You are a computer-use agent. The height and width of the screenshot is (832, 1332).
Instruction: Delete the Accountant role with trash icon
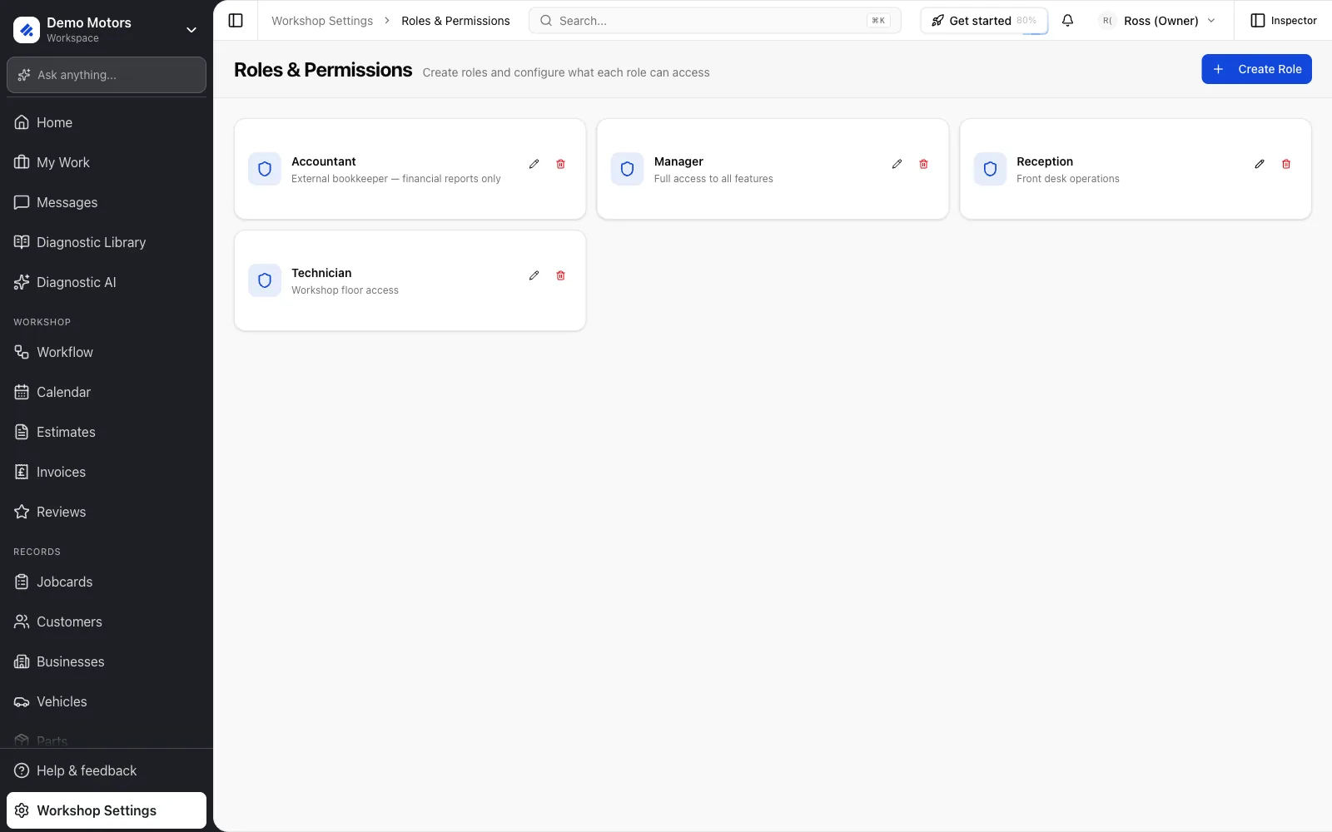pyautogui.click(x=560, y=164)
